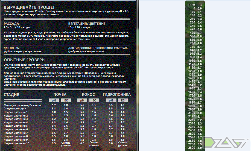Select КОКОС pH 6.0 in Неделя цветения 10 row

point(82,143)
